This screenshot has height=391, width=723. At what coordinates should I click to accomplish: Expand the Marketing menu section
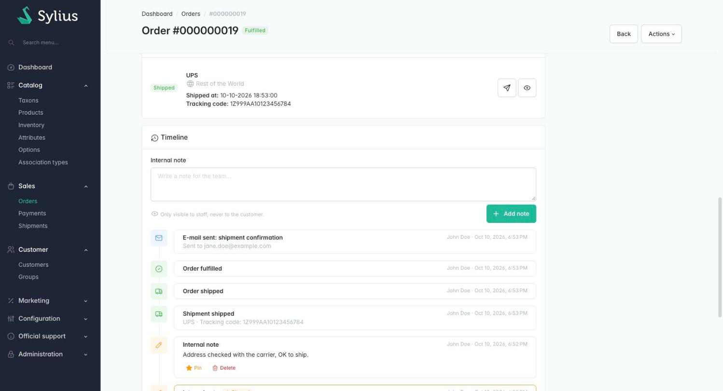[x=86, y=301]
